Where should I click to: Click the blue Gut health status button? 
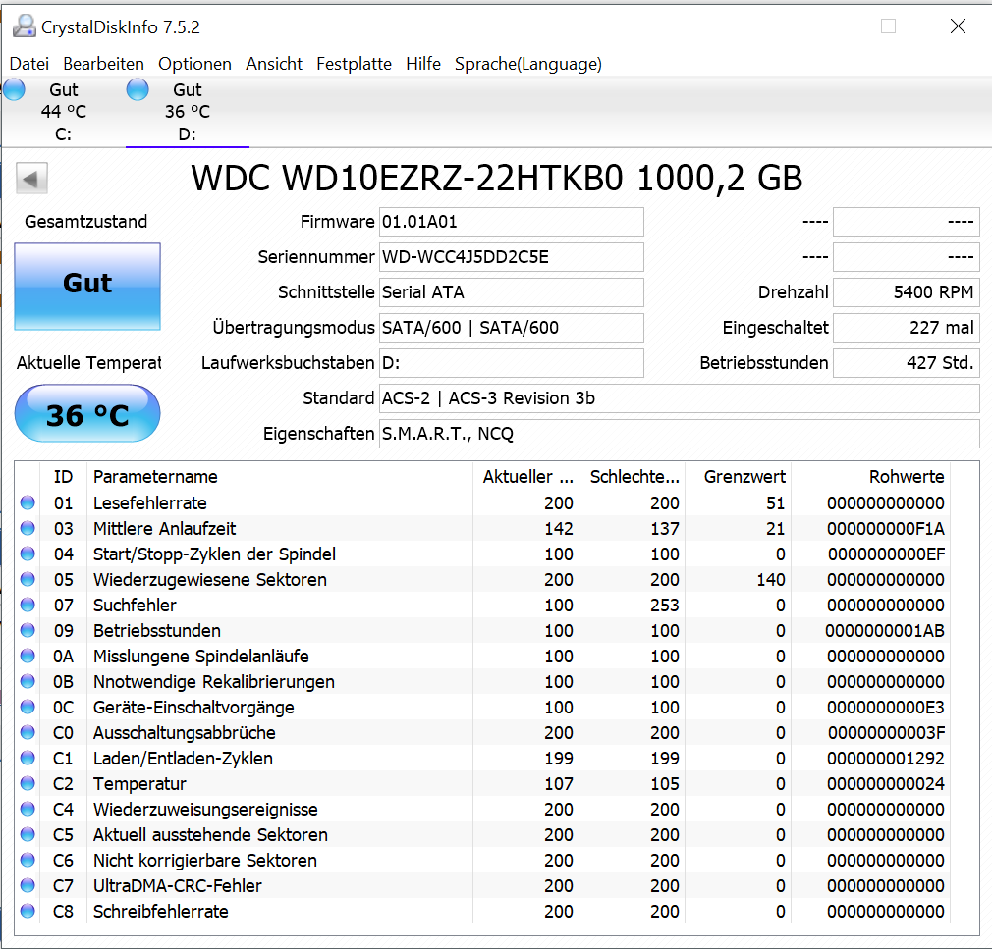(x=87, y=287)
